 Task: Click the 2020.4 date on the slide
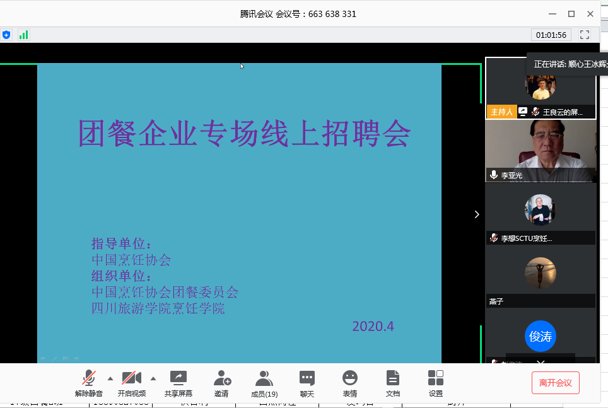[x=373, y=327]
